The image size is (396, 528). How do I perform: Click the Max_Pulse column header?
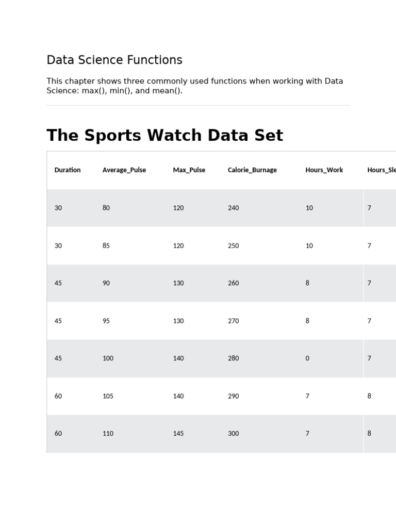pos(189,170)
